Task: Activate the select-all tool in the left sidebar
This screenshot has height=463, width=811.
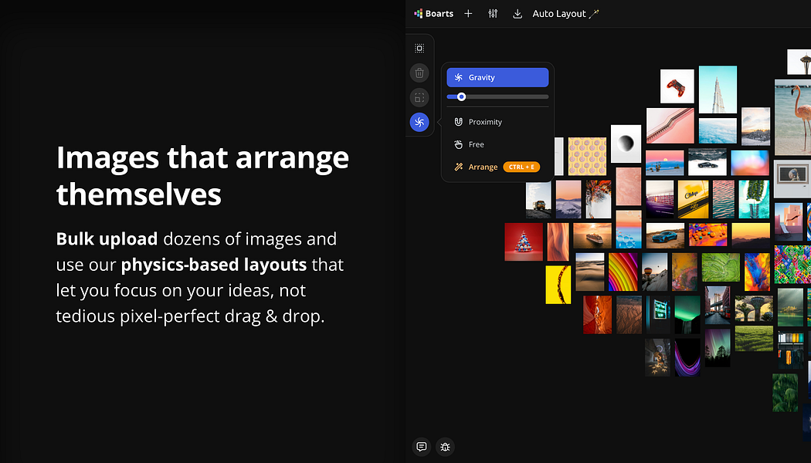Action: [x=419, y=48]
